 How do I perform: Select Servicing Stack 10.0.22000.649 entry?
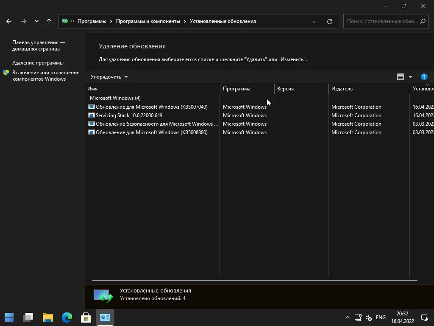(129, 115)
